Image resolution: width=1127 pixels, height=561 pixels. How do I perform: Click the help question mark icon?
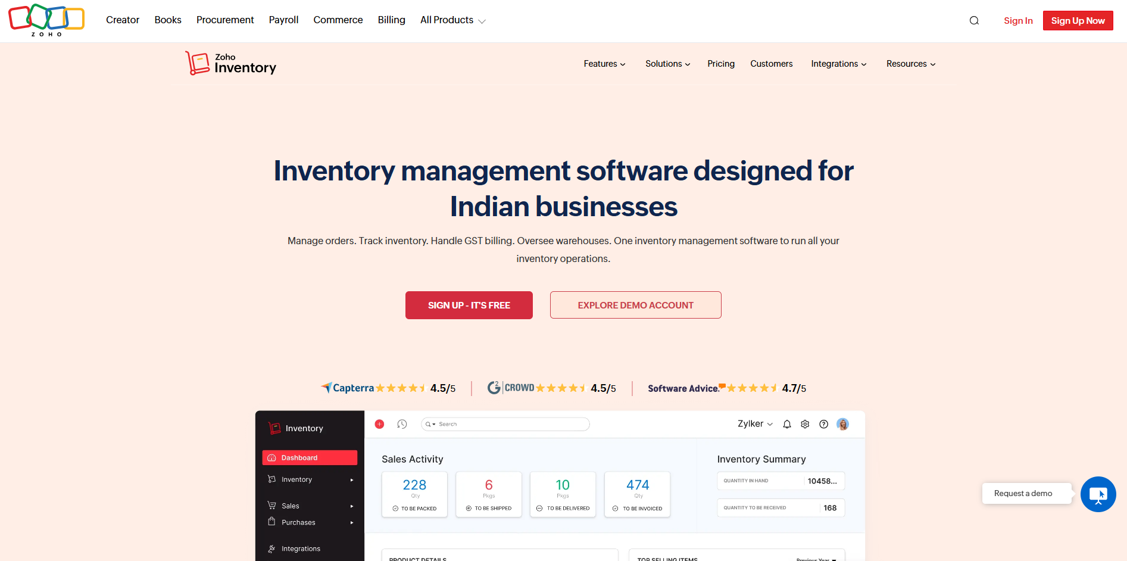pos(823,423)
